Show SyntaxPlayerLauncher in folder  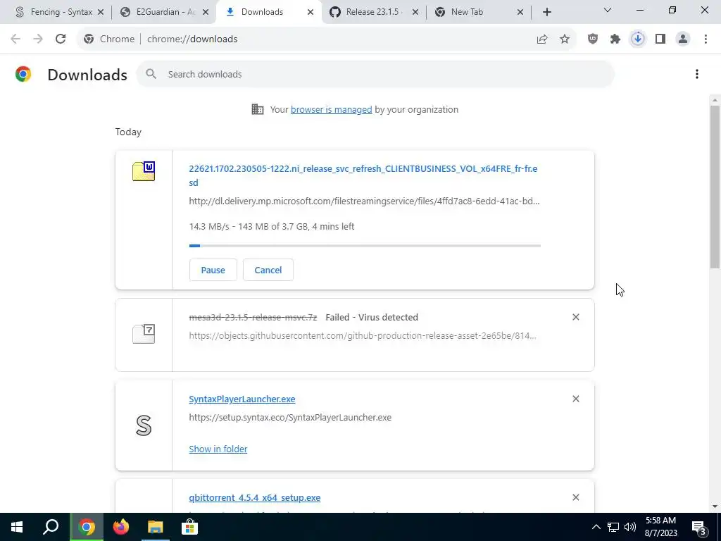coord(218,449)
